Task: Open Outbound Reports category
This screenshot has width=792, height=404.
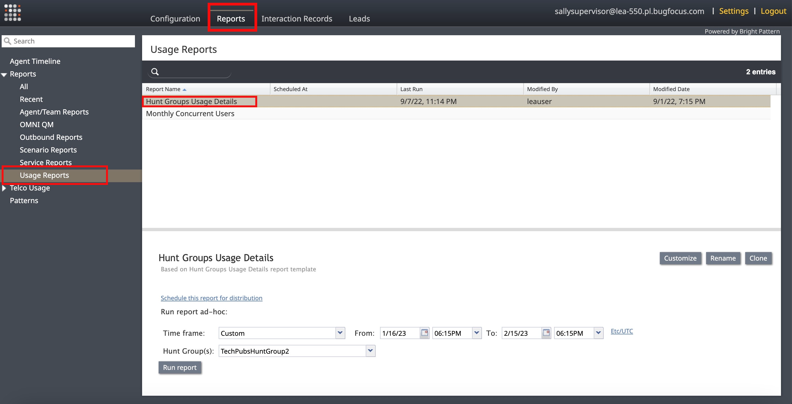Action: 51,137
